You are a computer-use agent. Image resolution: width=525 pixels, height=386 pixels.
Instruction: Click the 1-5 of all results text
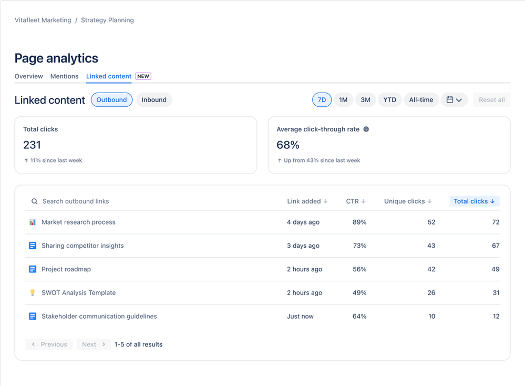[x=138, y=344]
